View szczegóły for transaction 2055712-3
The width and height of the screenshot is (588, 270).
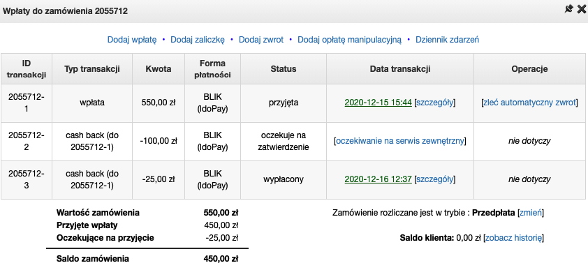(x=435, y=179)
